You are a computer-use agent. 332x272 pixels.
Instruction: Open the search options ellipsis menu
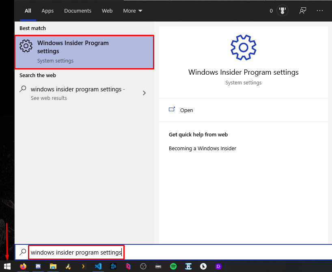point(320,11)
